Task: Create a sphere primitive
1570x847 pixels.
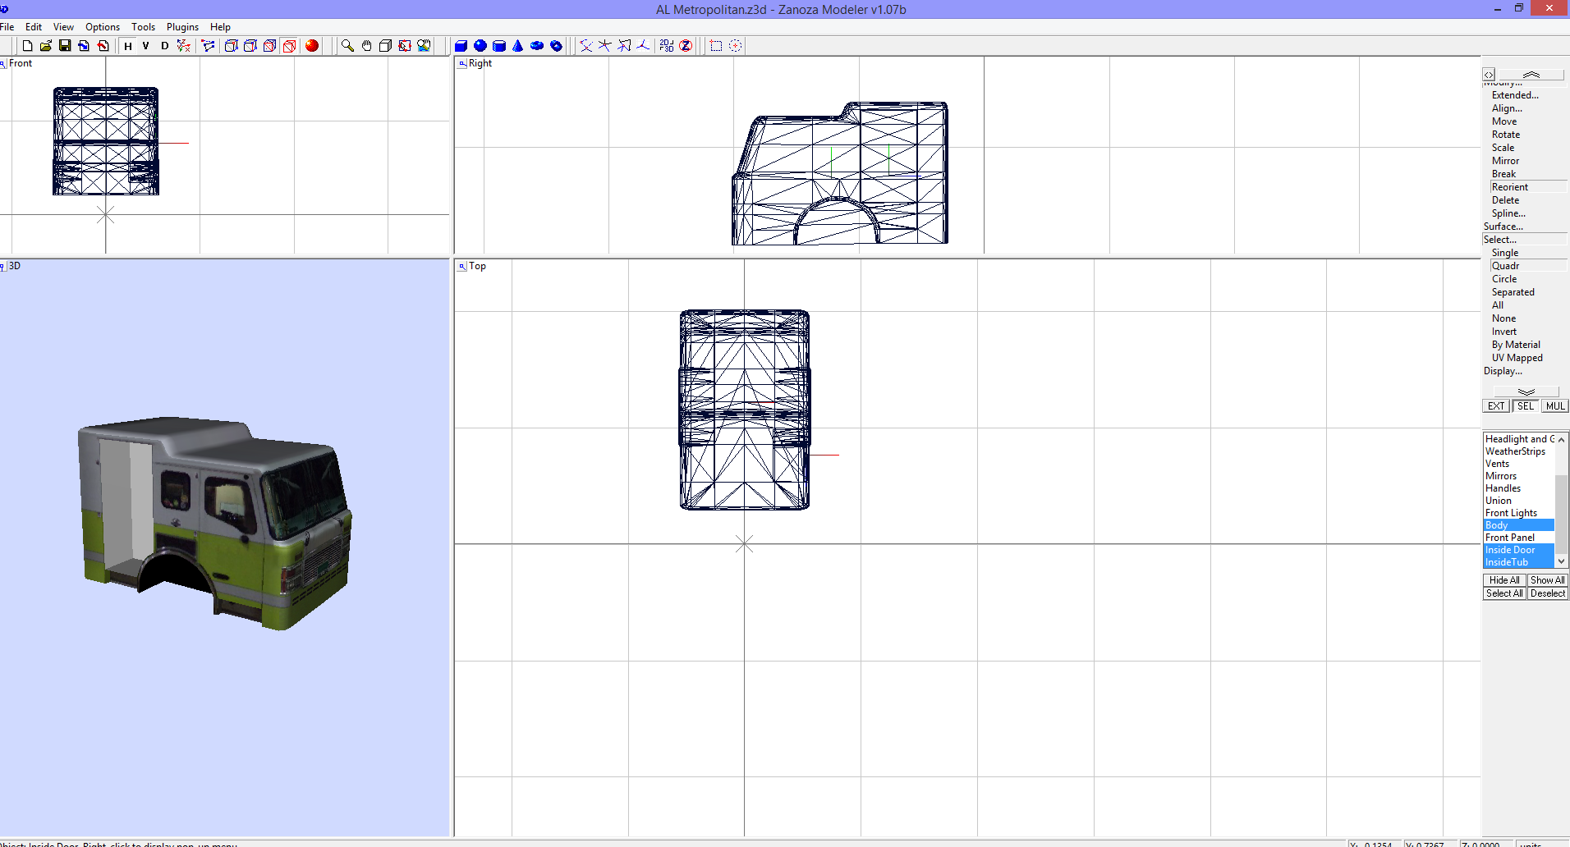Action: click(480, 46)
